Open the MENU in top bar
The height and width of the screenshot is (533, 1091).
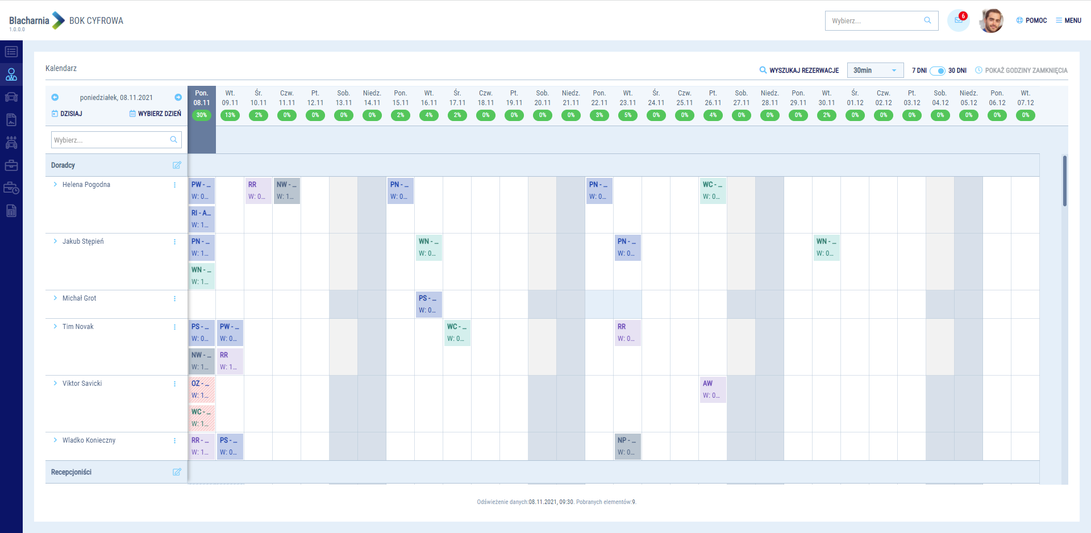click(1068, 20)
